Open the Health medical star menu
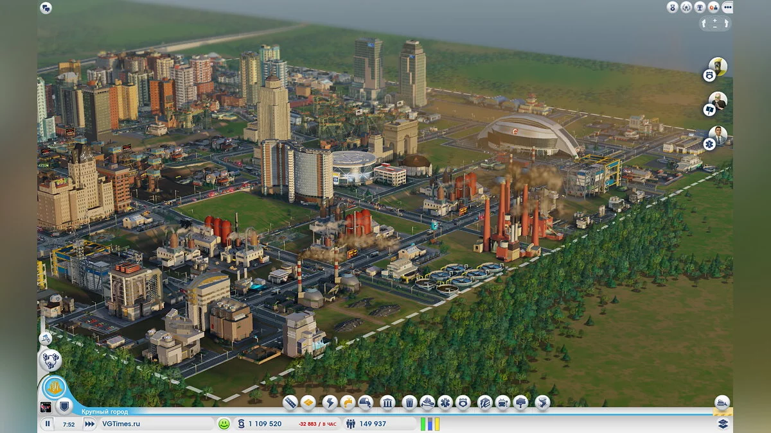 pyautogui.click(x=445, y=403)
